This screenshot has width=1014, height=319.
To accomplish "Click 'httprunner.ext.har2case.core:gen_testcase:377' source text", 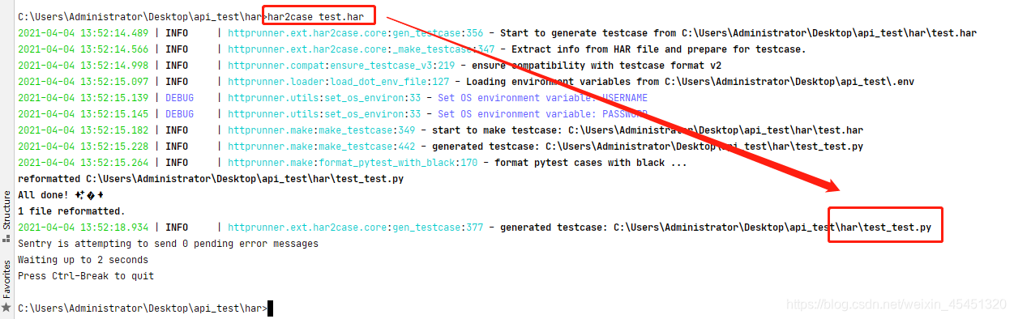I will [x=356, y=228].
